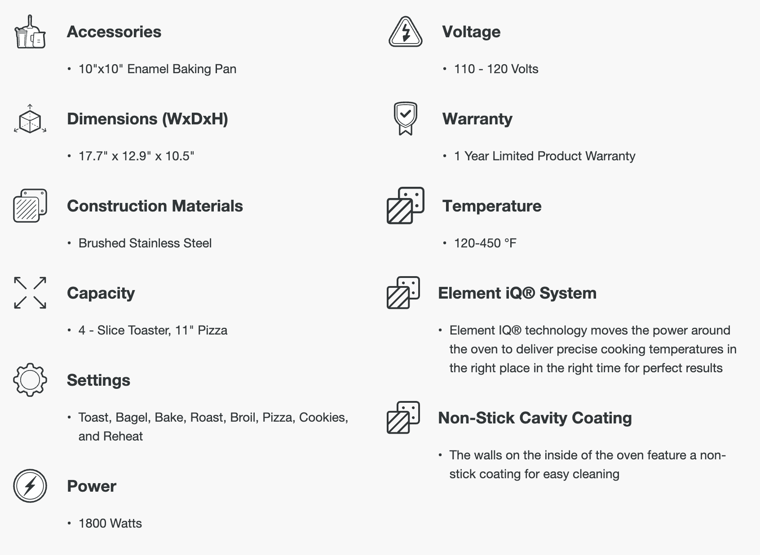Click the Warranty shield checkmark icon
Viewport: 760px width, 555px height.
coord(405,119)
